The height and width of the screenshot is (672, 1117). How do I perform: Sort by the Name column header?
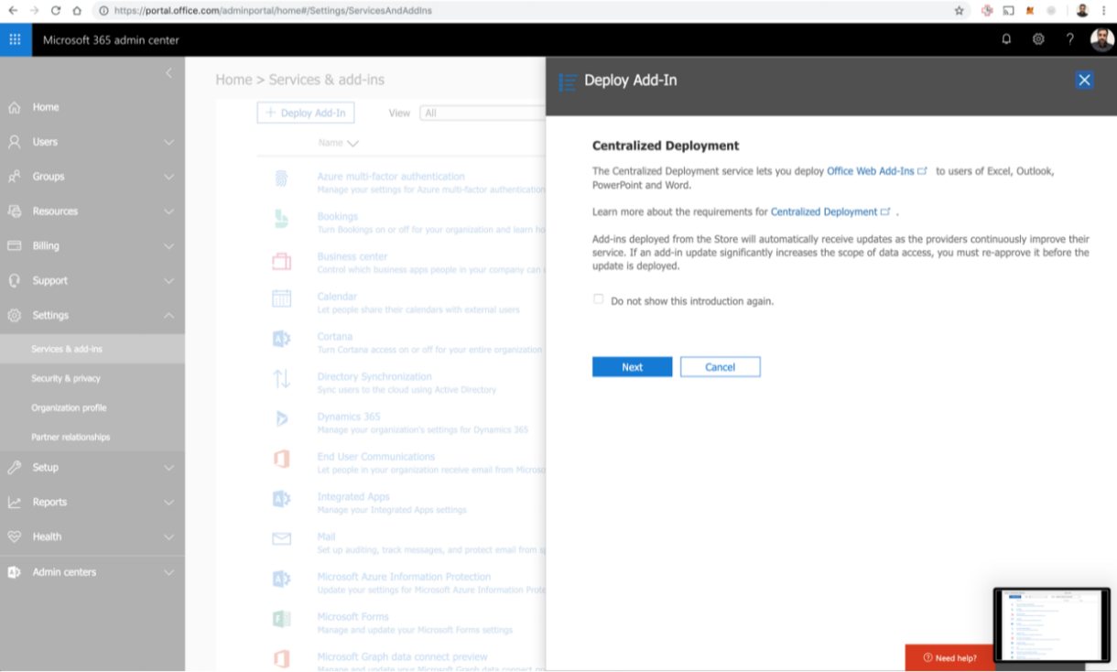[338, 143]
